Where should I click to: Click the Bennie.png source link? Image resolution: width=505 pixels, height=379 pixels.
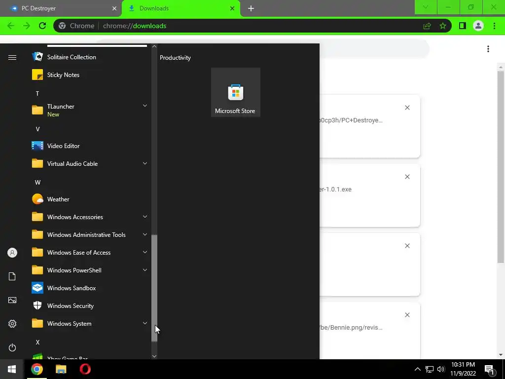(351, 328)
